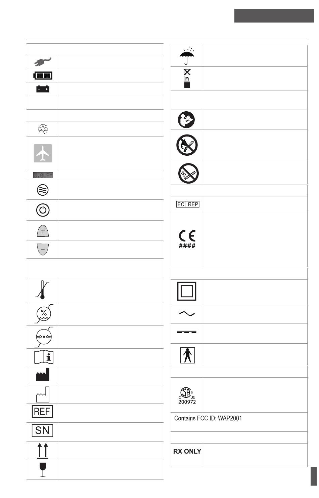This screenshot has width=319, height=498.
Task: Click the SN serial number symbol
Action: point(42,430)
